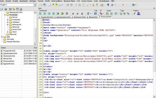The height and width of the screenshot is (98, 156).
Task: Click the red record dot icon
Action: [x=123, y=5]
